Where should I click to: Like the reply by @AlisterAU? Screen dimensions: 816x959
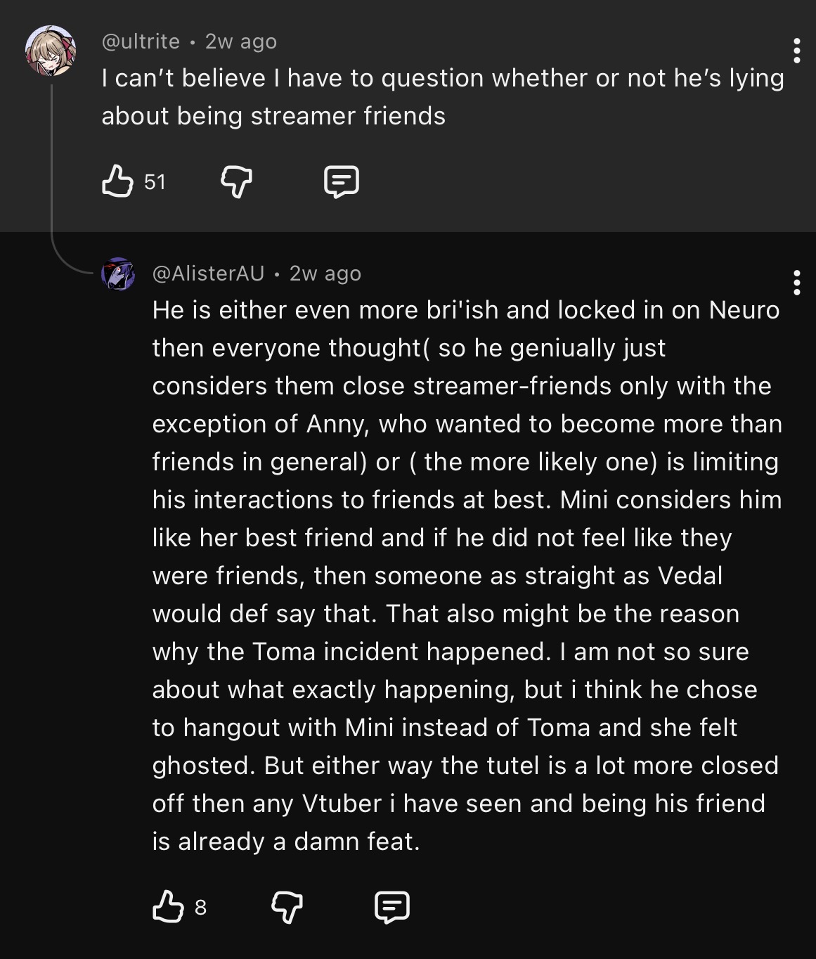[x=168, y=906]
